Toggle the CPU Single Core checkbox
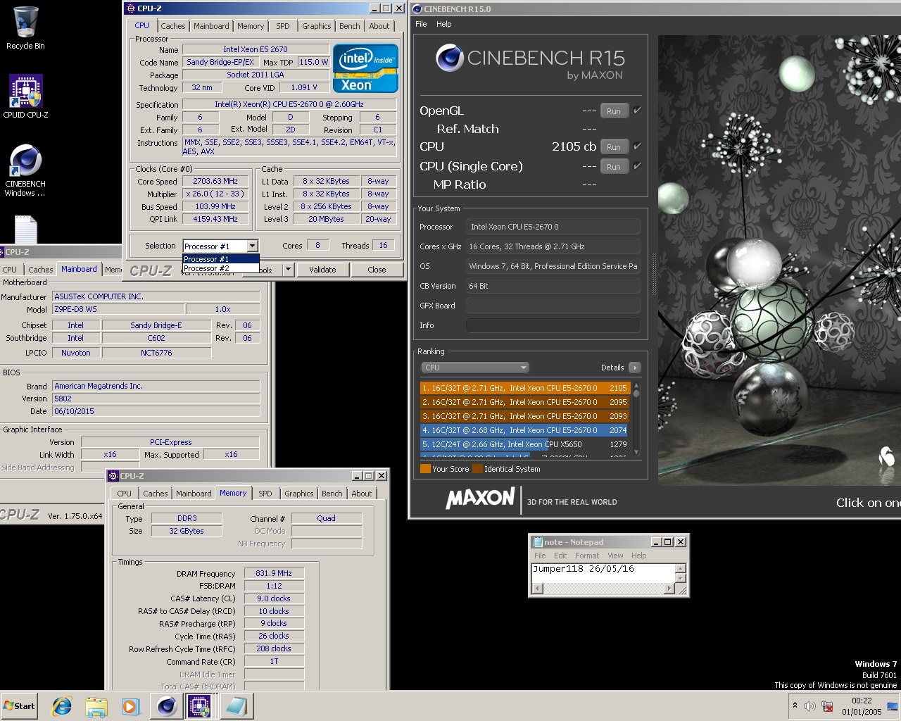This screenshot has width=901, height=721. tap(637, 166)
